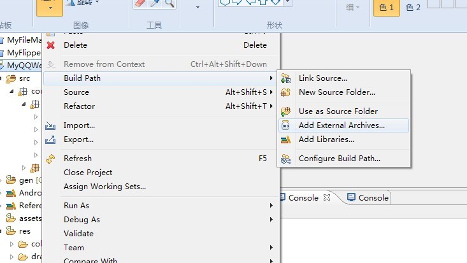The height and width of the screenshot is (263, 467).
Task: Open the Run As submenu
Action: 161,206
